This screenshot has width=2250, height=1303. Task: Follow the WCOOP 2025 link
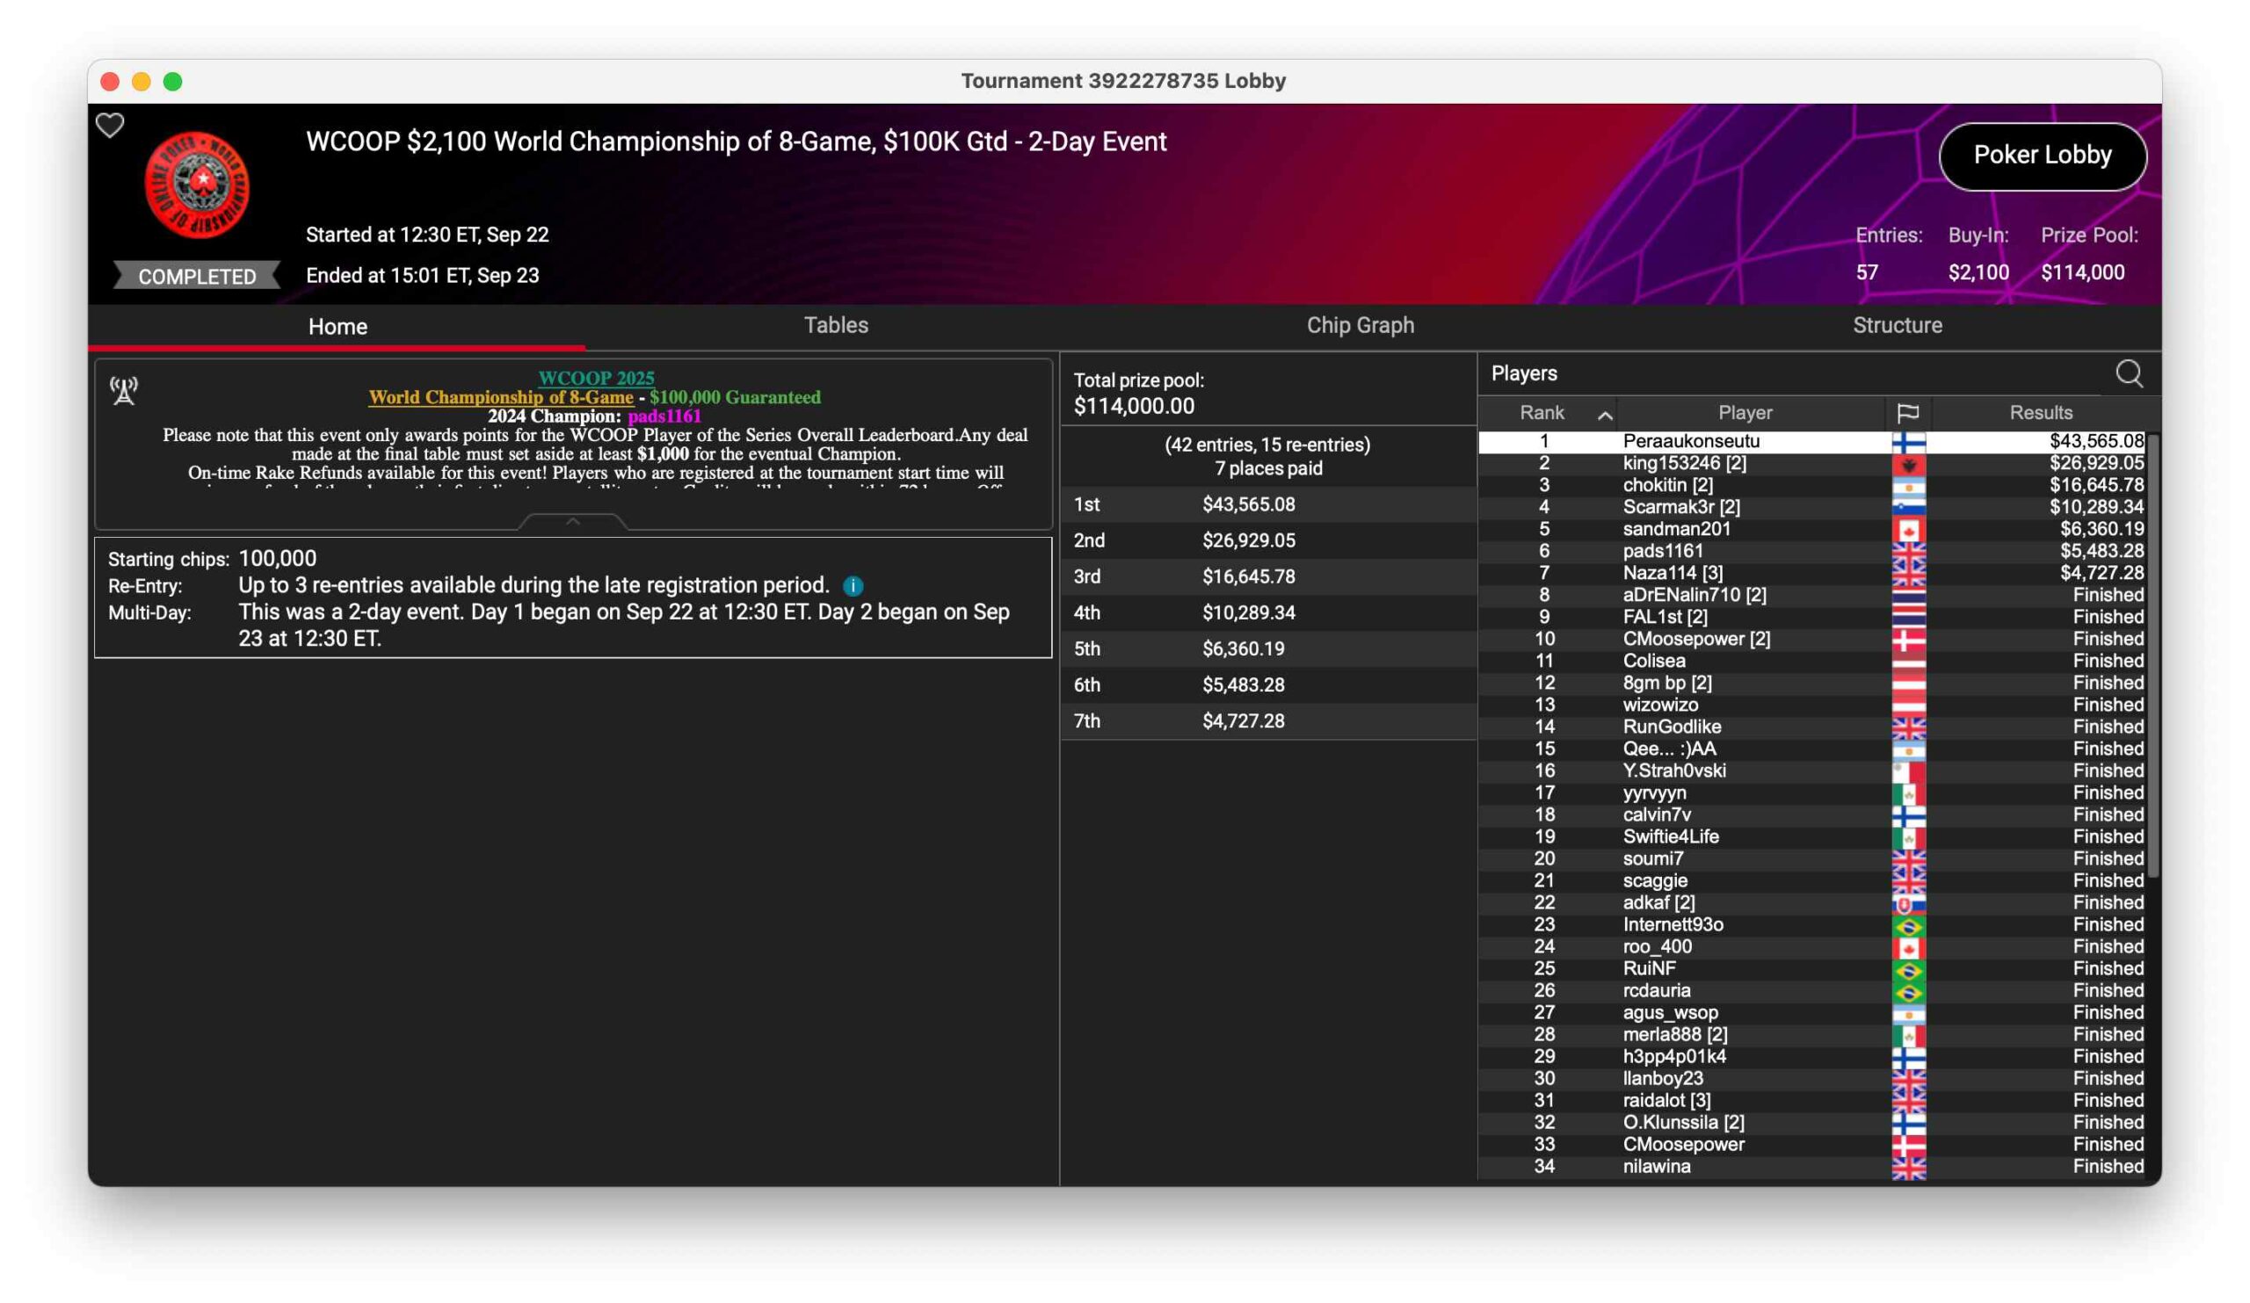tap(596, 378)
